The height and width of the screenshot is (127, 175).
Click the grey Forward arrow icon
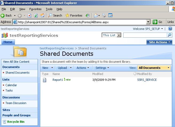[x=19, y=16]
